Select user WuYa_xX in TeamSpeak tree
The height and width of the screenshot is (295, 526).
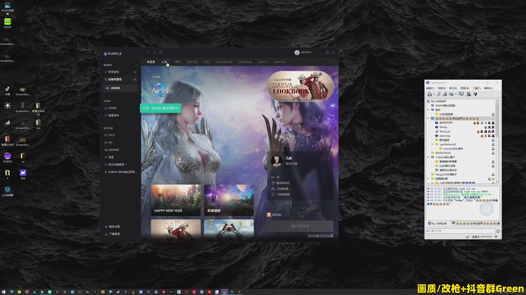445,132
